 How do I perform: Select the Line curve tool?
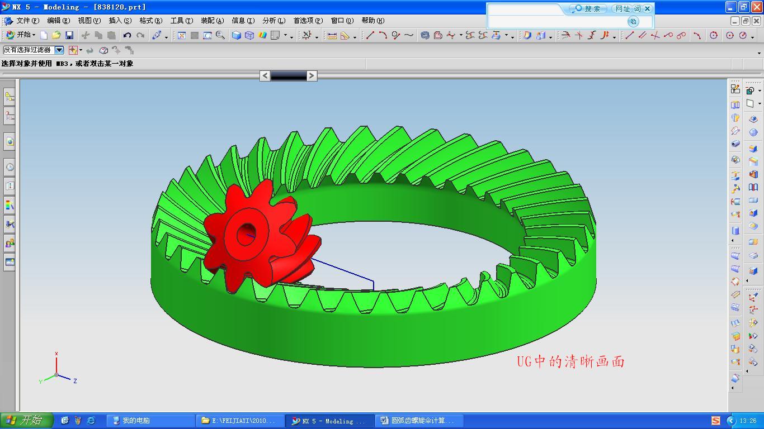pyautogui.click(x=370, y=35)
